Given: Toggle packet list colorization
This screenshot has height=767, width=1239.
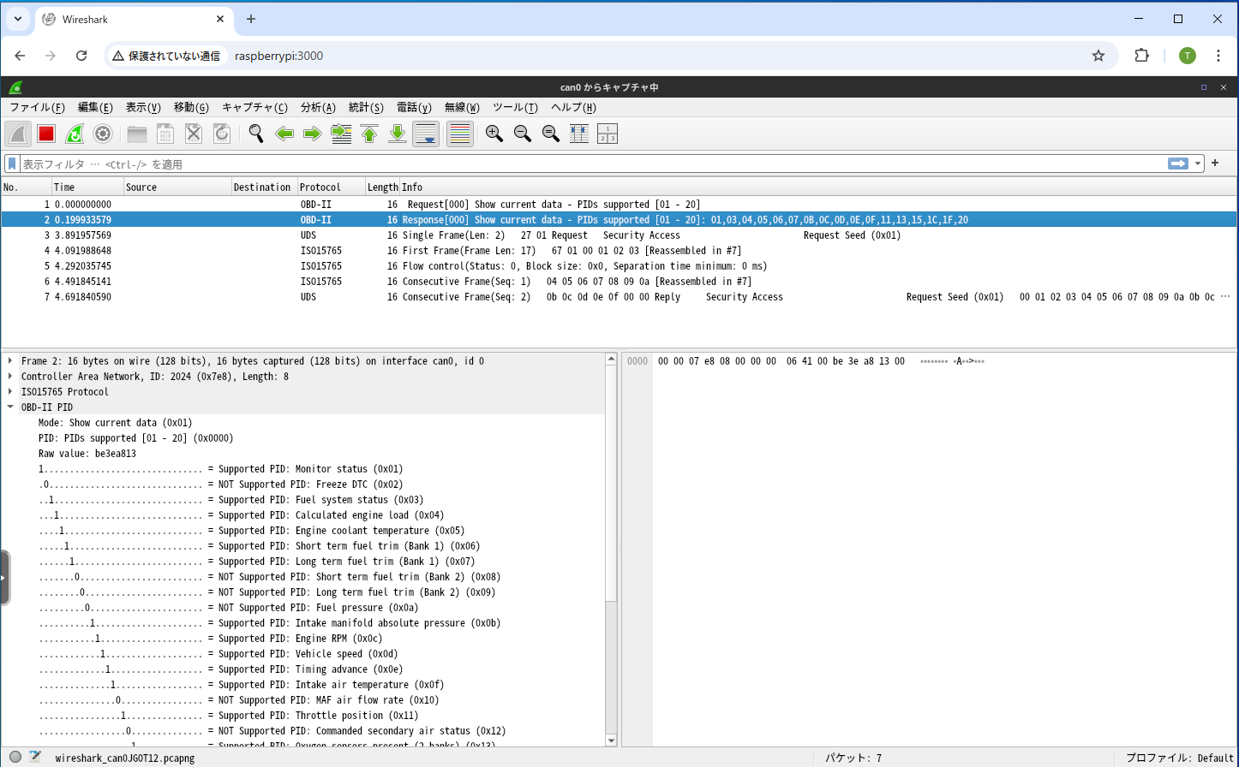Looking at the screenshot, I should 460,134.
